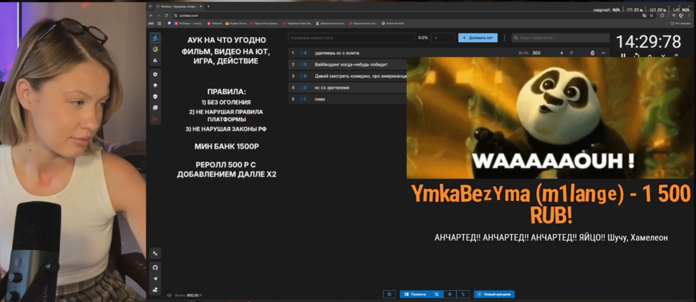Focus the new lot ruble amount field
This screenshot has height=302, width=696.
click(x=443, y=38)
